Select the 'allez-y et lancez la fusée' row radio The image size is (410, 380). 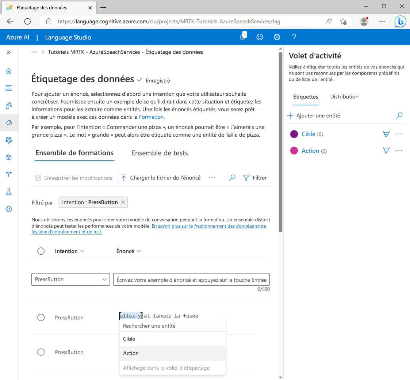[41, 318]
